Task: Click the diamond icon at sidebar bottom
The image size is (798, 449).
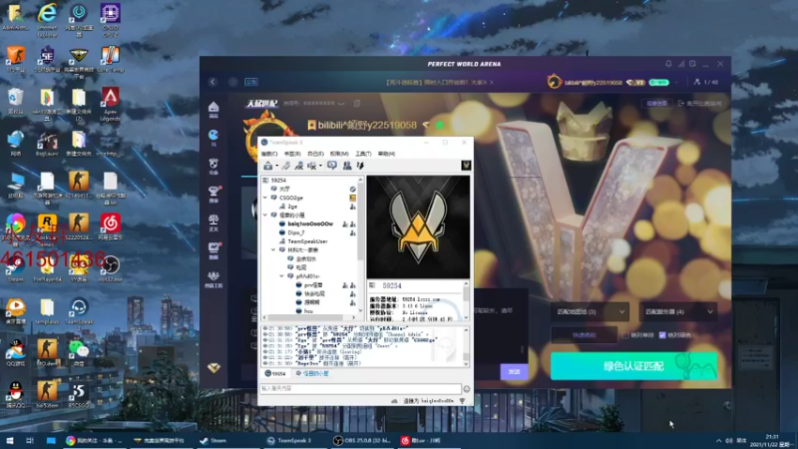Action: [213, 367]
